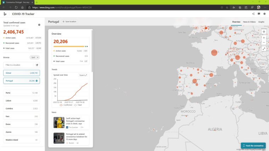Close the Coronavirus Portugal tab
The width and height of the screenshot is (269, 151).
(32, 2)
